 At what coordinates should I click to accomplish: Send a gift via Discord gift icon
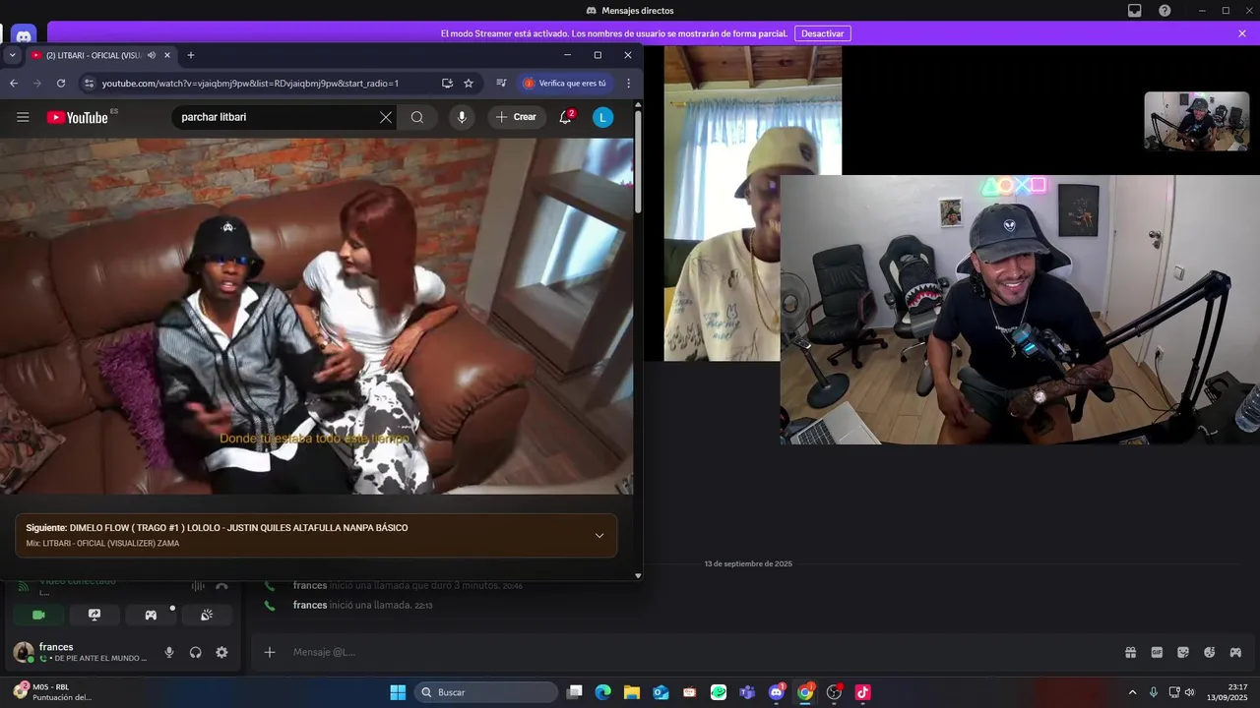tap(1130, 652)
